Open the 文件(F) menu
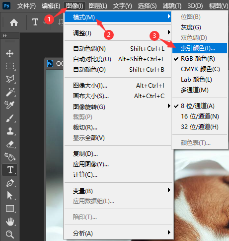The width and height of the screenshot is (229, 241). point(26,6)
